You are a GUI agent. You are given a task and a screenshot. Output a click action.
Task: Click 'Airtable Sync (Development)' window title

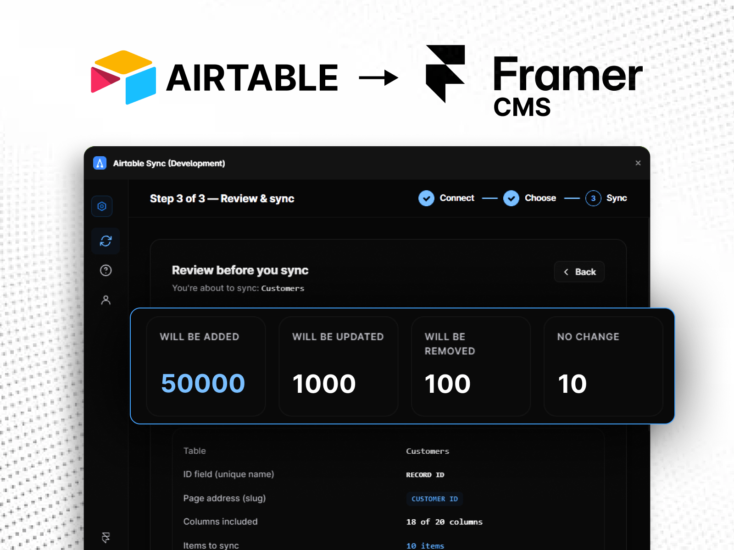coord(169,163)
